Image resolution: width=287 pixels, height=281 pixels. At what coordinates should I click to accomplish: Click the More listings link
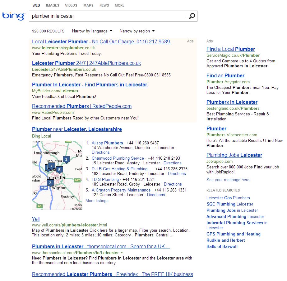point(97,201)
